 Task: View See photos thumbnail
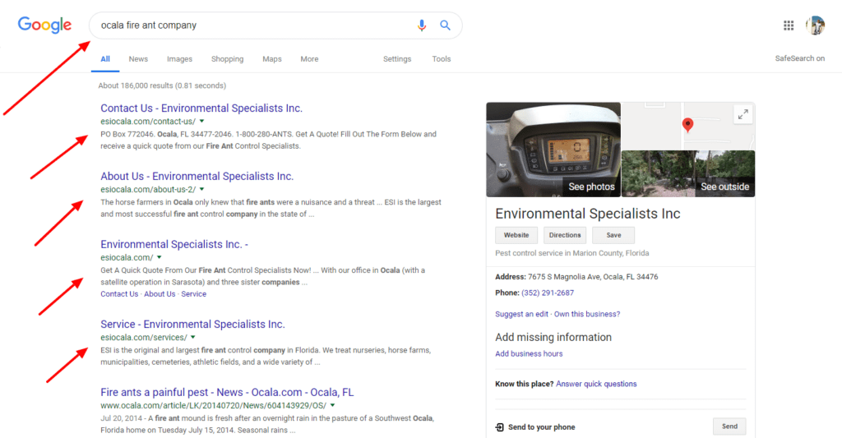[553, 150]
